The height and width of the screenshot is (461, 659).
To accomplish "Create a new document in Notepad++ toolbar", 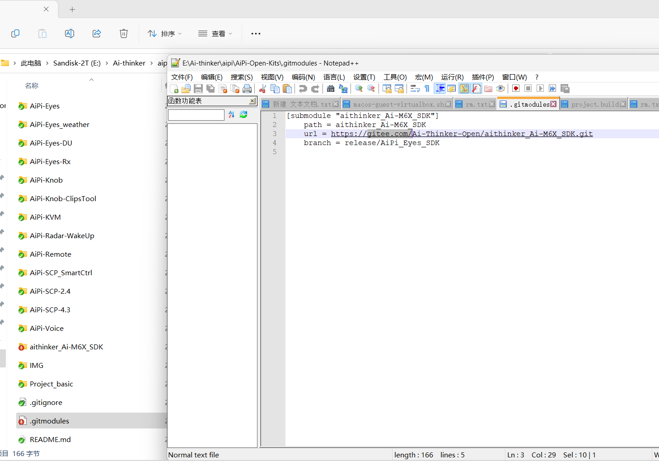I will [x=174, y=89].
